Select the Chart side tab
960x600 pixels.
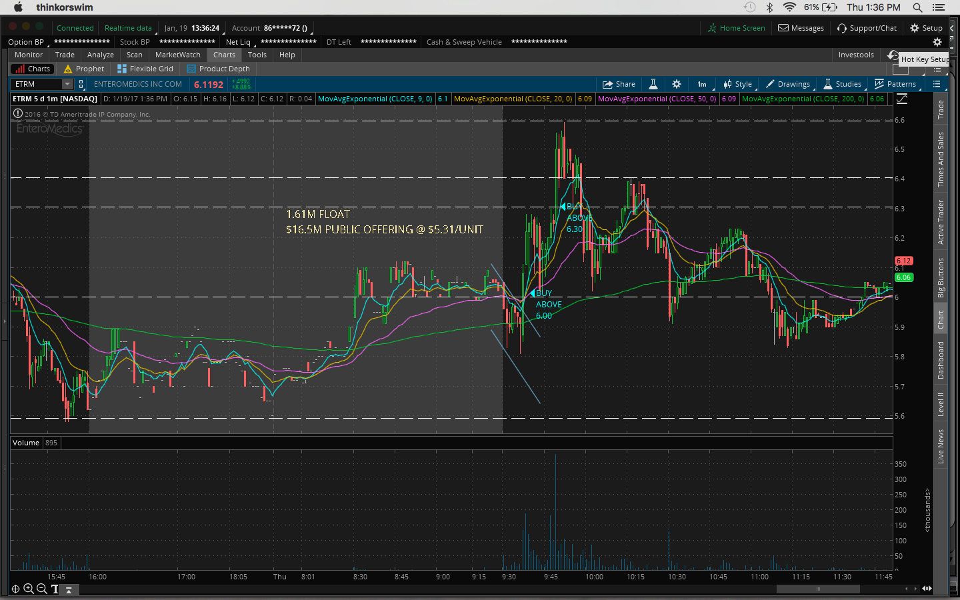941,320
